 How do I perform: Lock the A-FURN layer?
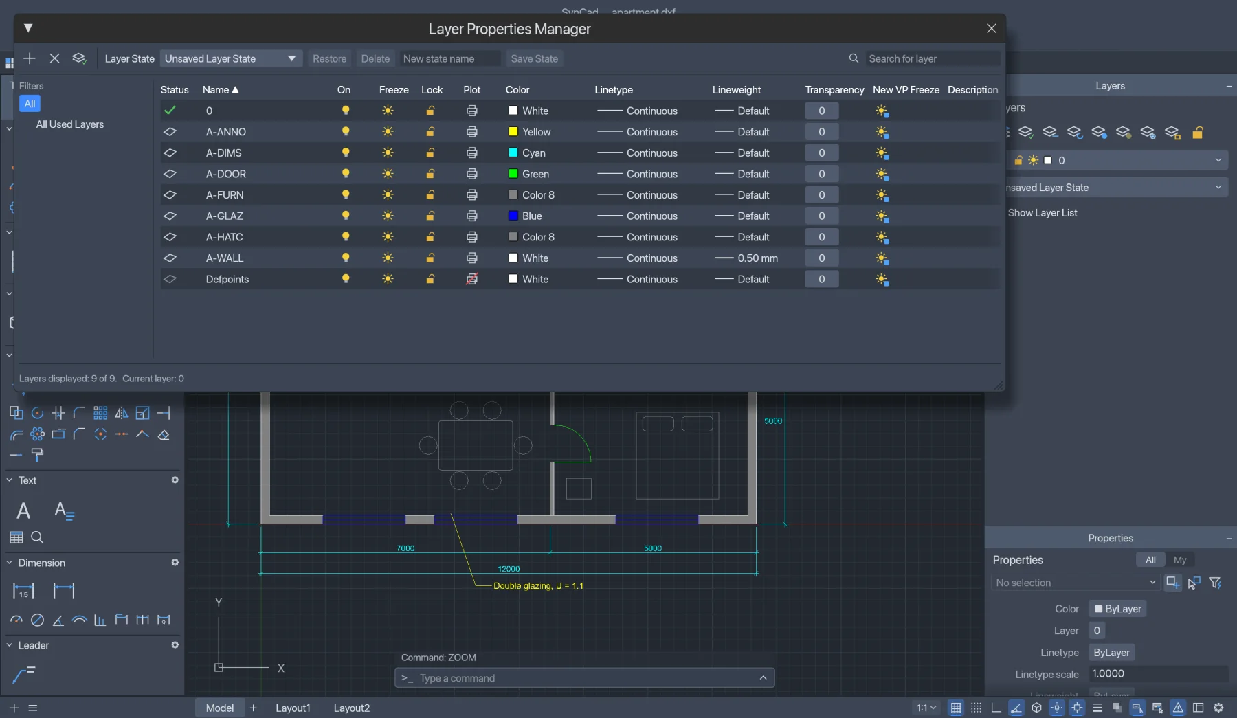pos(430,195)
